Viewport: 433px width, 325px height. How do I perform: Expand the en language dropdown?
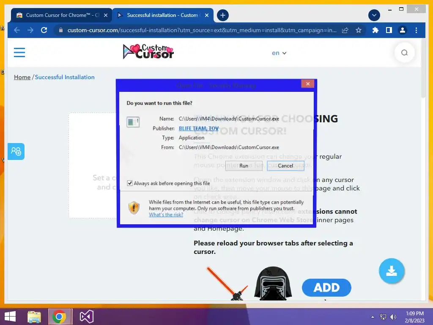pos(279,53)
